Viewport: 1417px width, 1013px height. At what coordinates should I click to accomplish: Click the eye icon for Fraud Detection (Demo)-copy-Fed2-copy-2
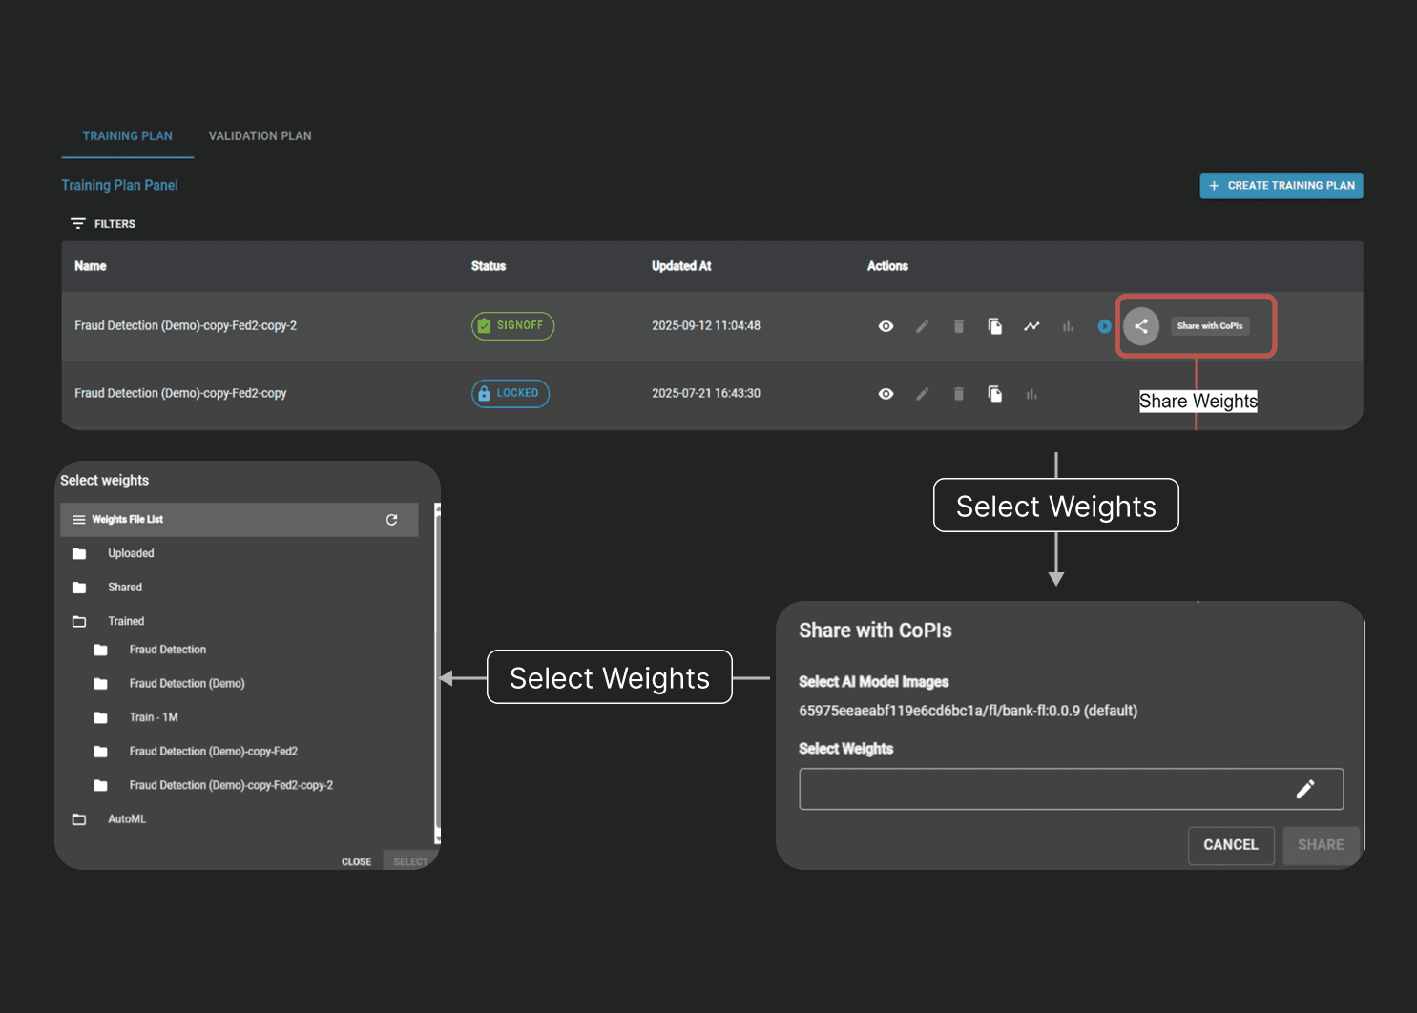(x=886, y=326)
